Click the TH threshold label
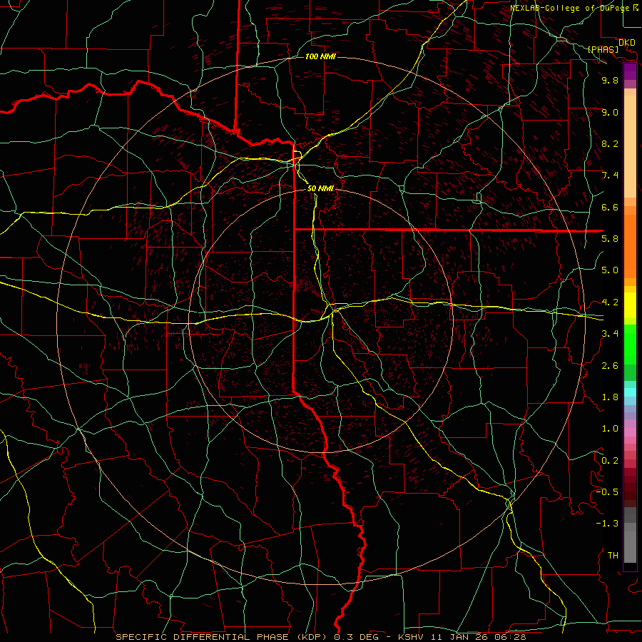This screenshot has width=642, height=642. (x=613, y=556)
